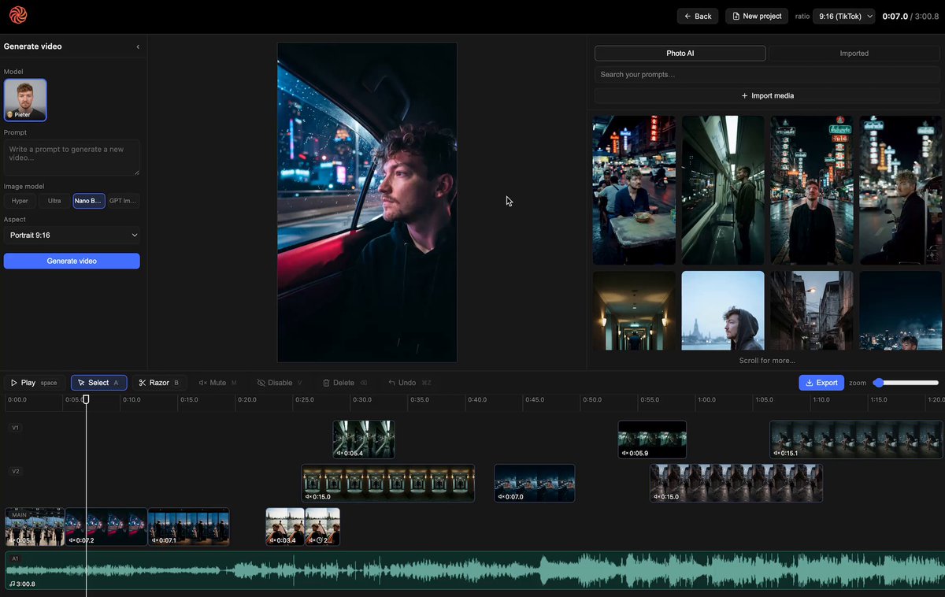The width and height of the screenshot is (945, 597).
Task: Select the man with hood and temple photo
Action: tap(723, 310)
